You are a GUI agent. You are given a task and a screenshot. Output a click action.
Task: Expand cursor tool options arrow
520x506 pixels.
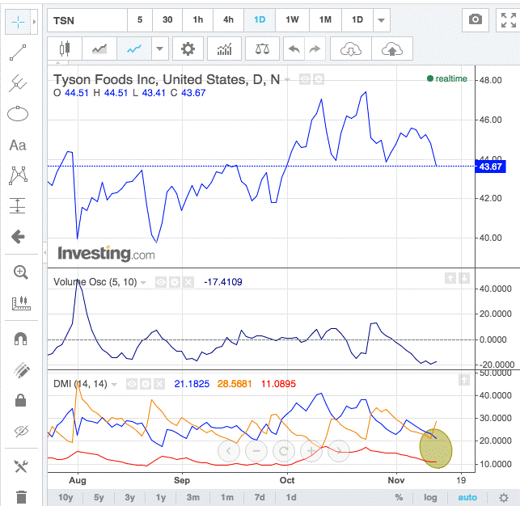tap(34, 22)
